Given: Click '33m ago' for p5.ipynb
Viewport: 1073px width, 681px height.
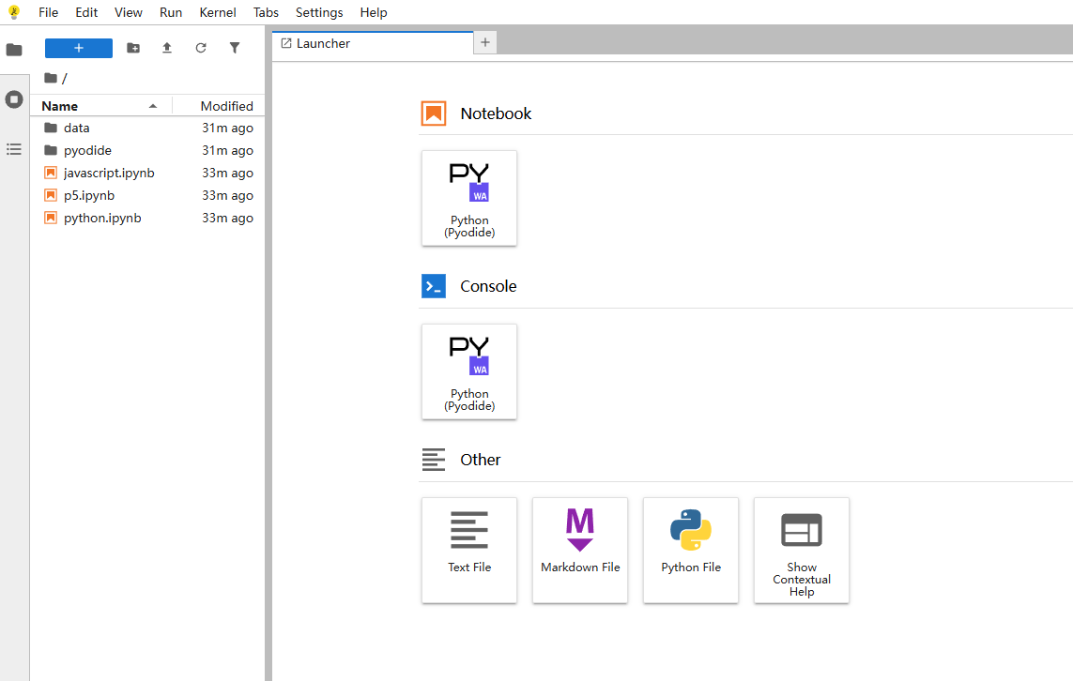Looking at the screenshot, I should [227, 195].
